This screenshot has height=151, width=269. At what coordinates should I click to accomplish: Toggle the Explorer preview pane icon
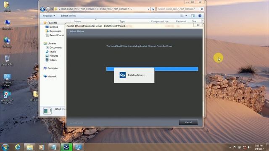tap(193, 16)
